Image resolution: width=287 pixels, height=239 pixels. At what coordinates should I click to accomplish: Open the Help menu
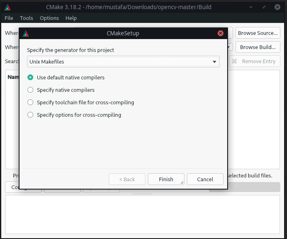[71, 18]
